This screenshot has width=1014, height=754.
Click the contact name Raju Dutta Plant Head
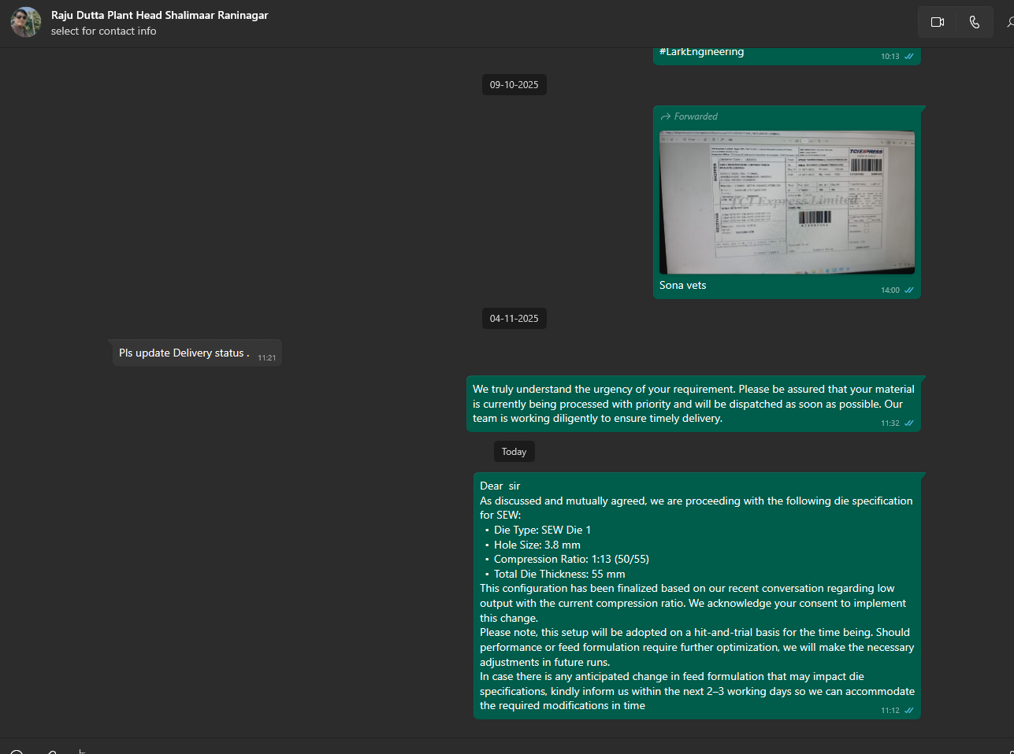(x=159, y=15)
